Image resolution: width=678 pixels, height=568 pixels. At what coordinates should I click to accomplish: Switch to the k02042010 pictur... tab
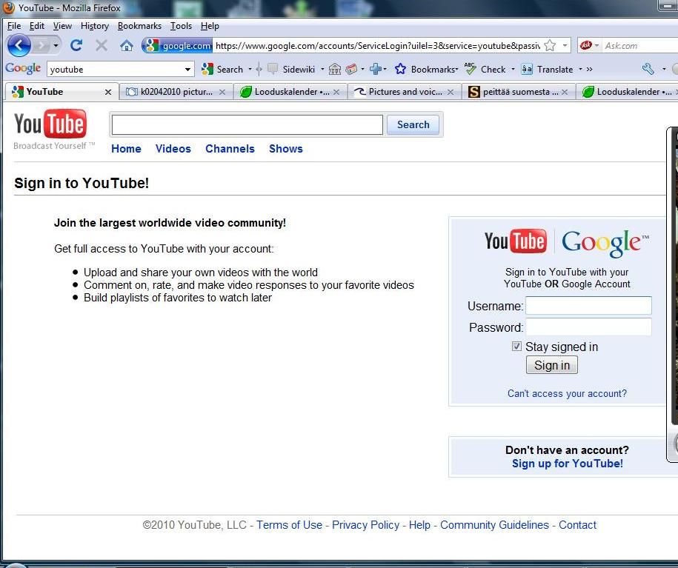pos(176,92)
